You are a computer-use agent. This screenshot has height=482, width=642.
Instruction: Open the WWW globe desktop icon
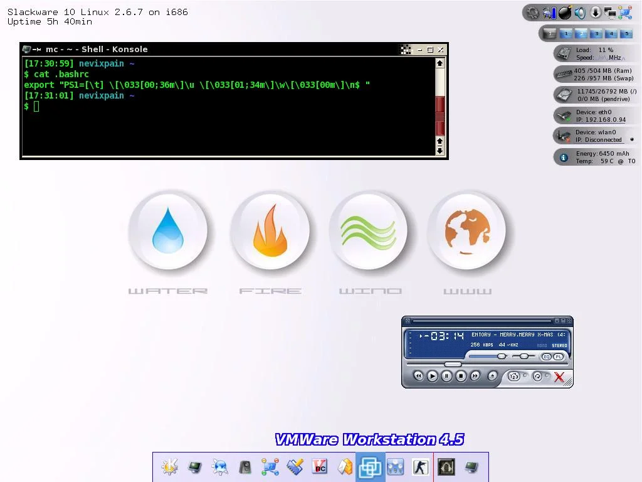(x=467, y=230)
